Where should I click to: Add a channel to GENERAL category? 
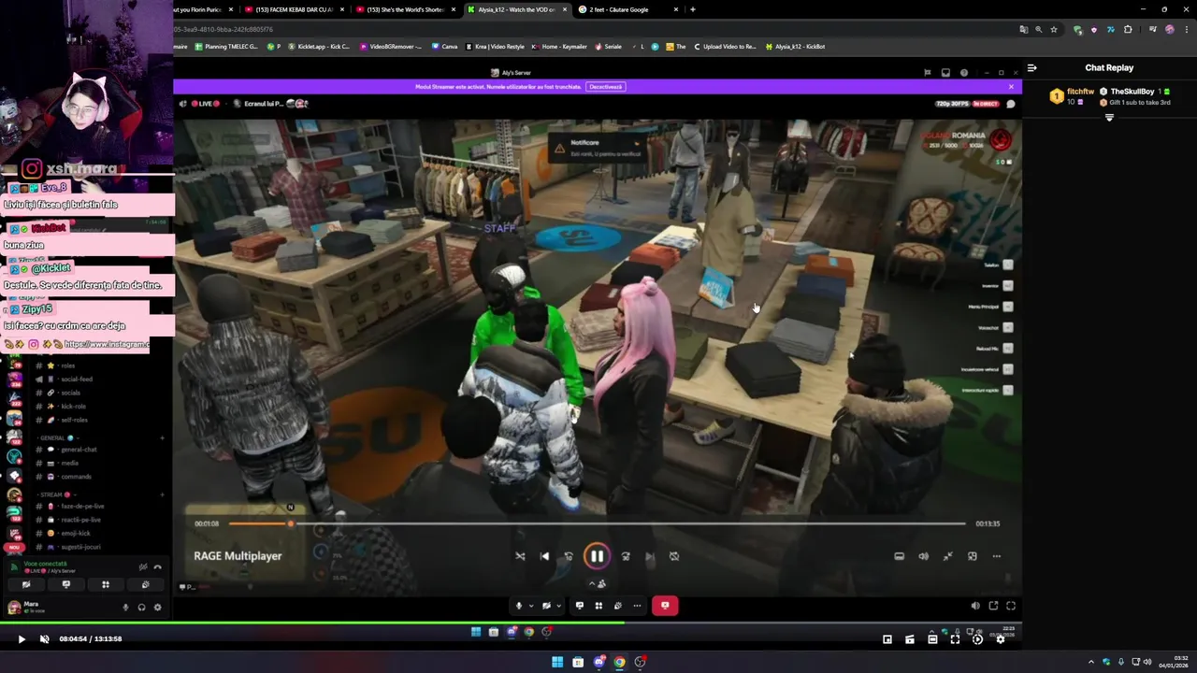162,437
